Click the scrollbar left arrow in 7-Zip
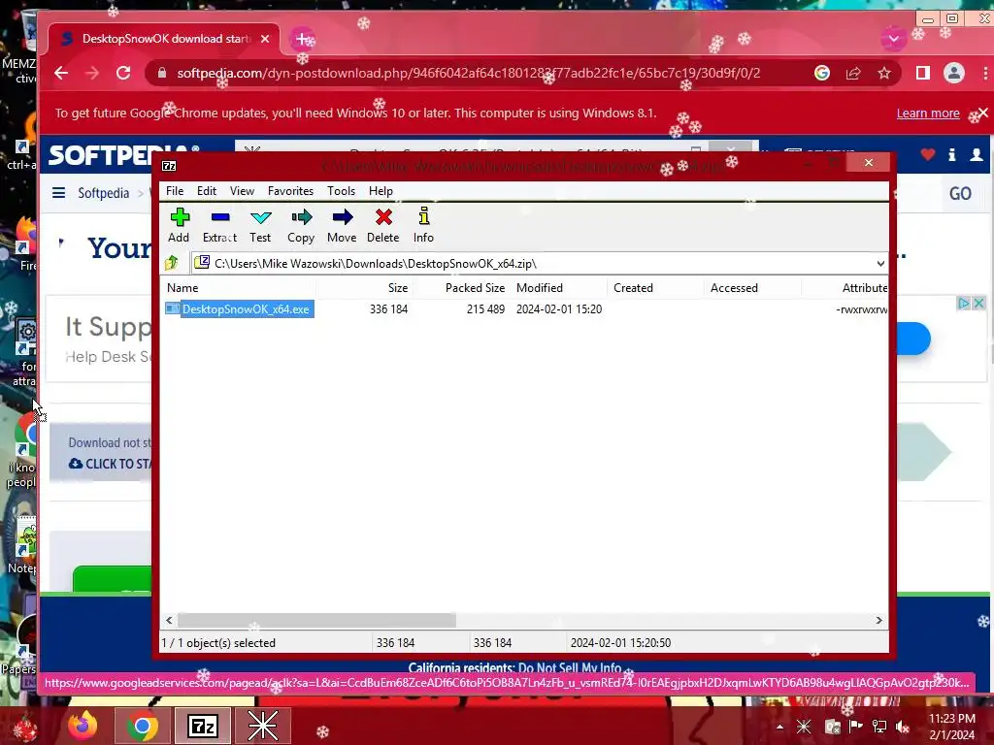 [169, 620]
